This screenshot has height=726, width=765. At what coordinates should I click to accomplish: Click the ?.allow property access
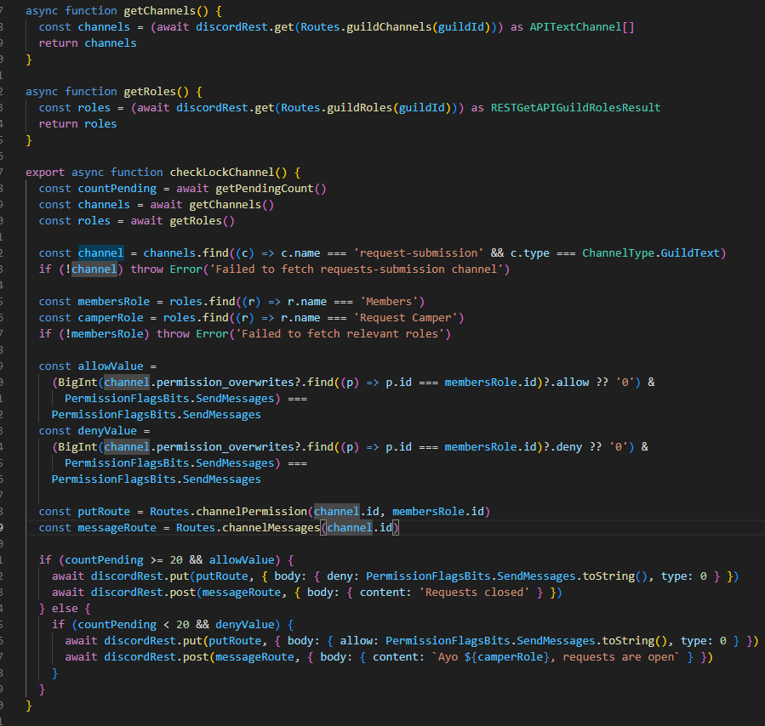[567, 382]
